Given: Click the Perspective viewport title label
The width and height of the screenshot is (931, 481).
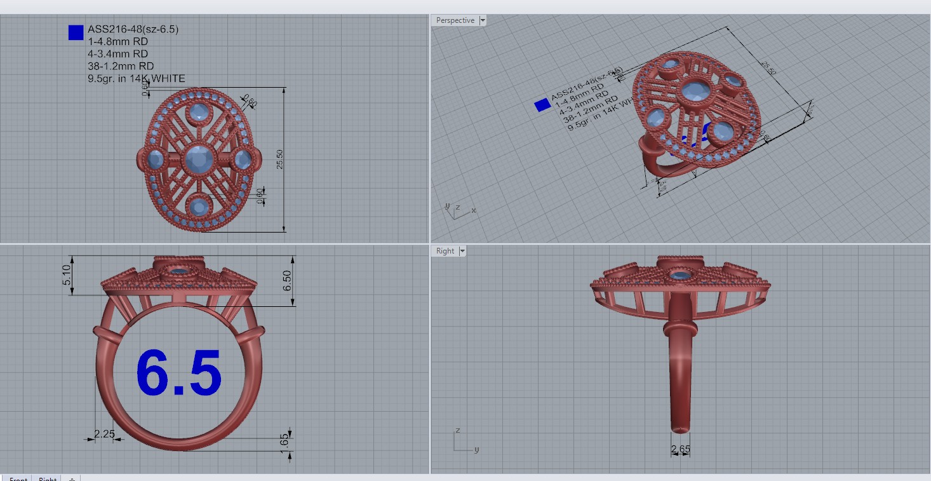Looking at the screenshot, I should tap(455, 20).
